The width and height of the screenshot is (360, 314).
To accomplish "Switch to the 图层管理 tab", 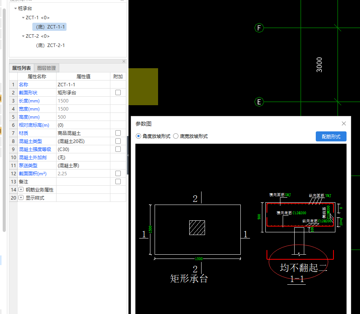I will pos(47,68).
